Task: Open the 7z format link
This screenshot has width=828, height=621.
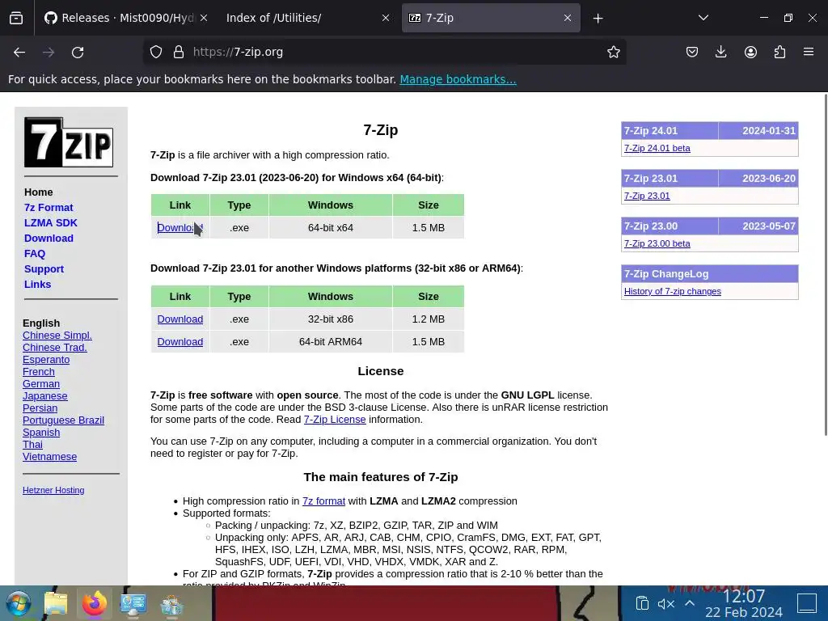Action: click(x=323, y=501)
